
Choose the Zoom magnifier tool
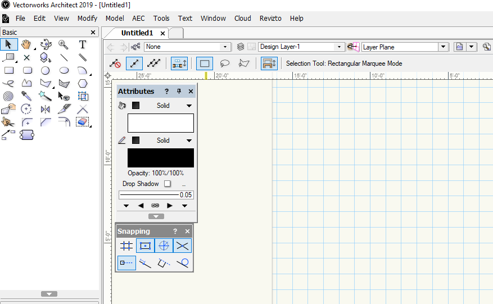click(x=64, y=44)
